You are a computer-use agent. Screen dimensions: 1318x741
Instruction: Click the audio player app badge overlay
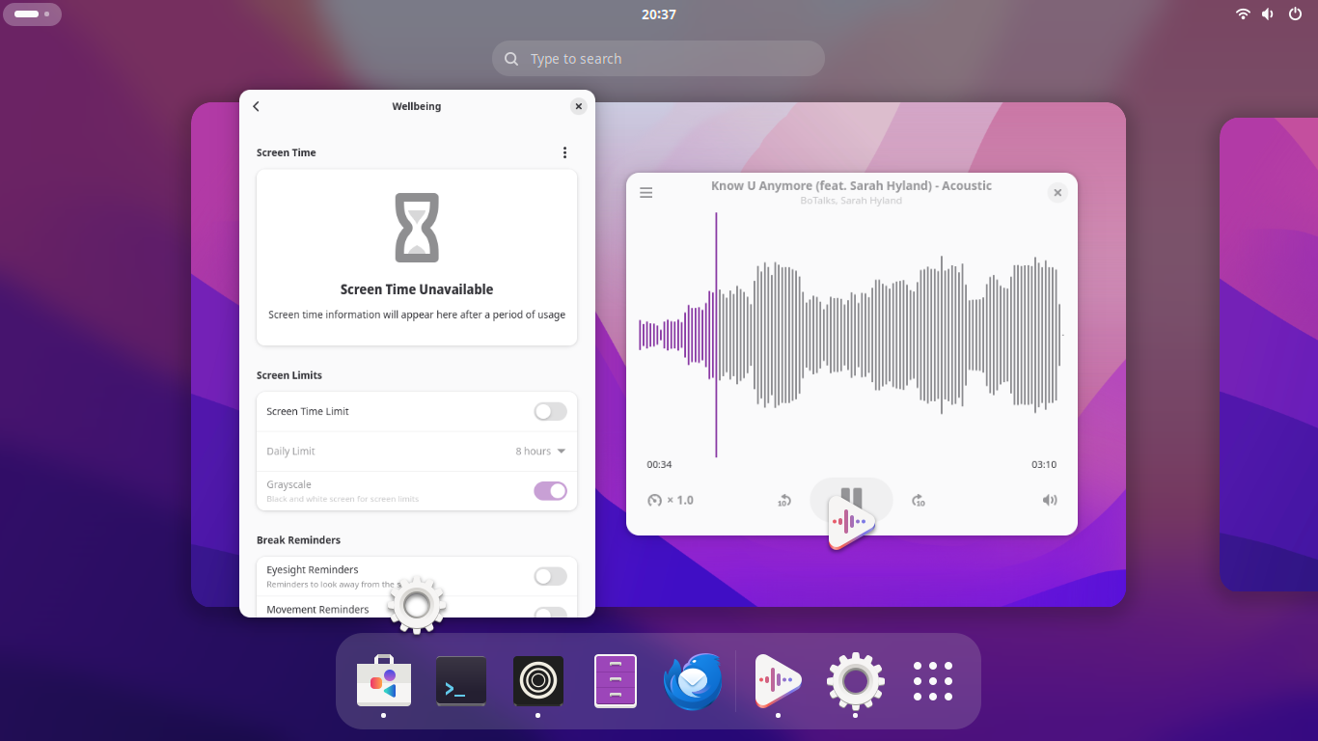(851, 522)
